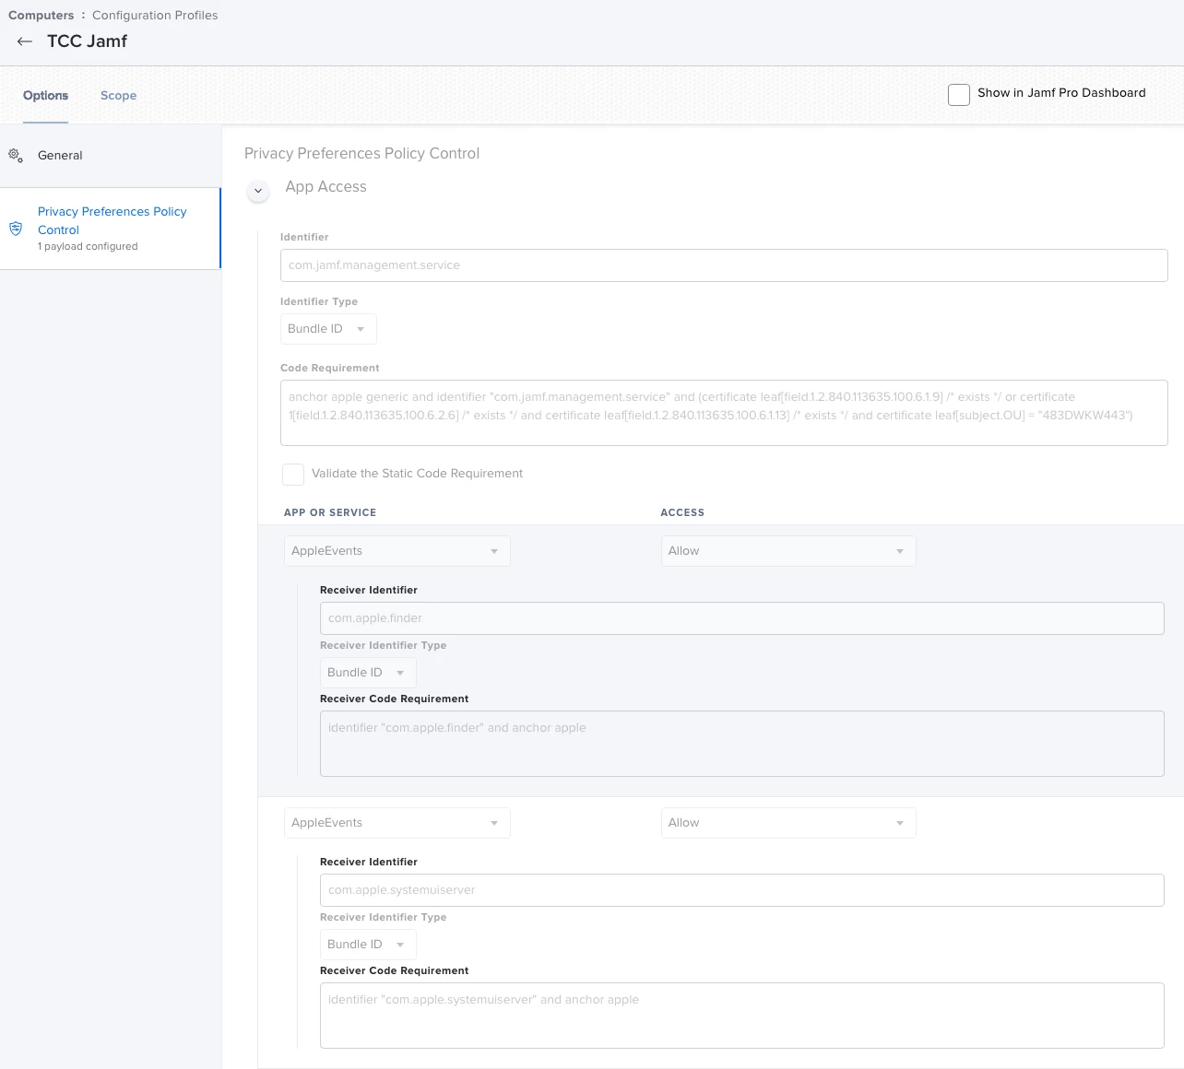Click the TCC Jamf profile title
This screenshot has width=1184, height=1069.
(x=88, y=41)
